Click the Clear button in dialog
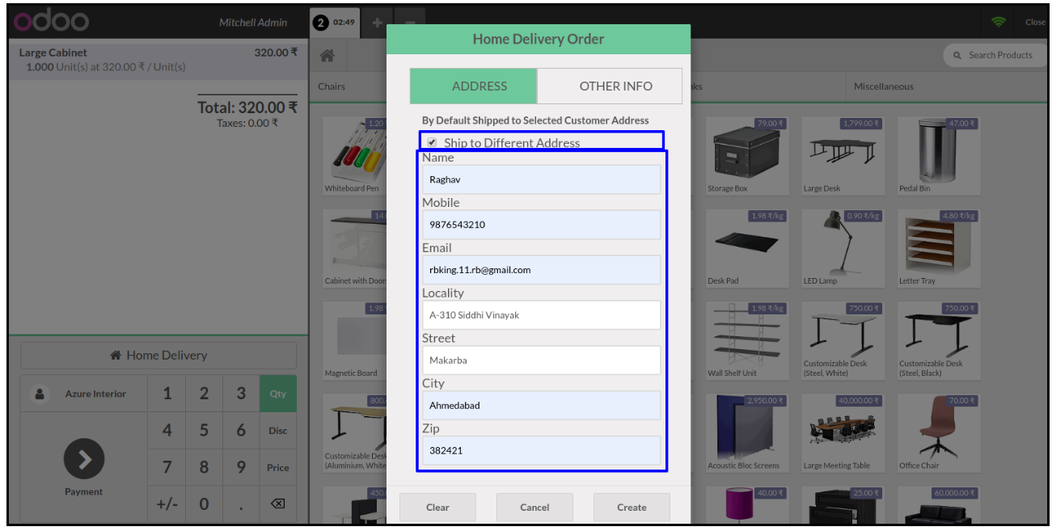The height and width of the screenshot is (531, 1052). tap(437, 508)
